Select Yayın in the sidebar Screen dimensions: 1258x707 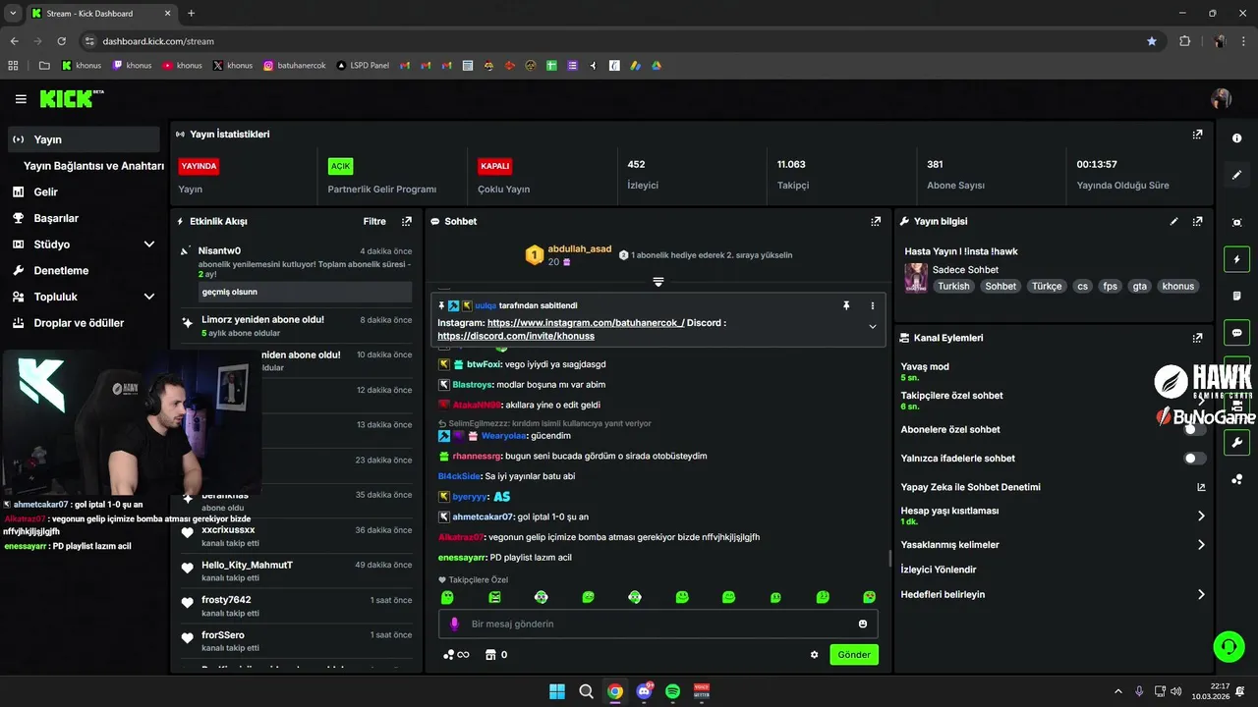click(84, 139)
